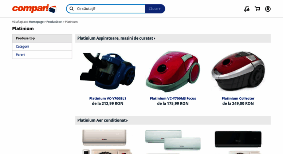This screenshot has width=283, height=154.
Task: Click the Compari logo
Action: pos(34,9)
